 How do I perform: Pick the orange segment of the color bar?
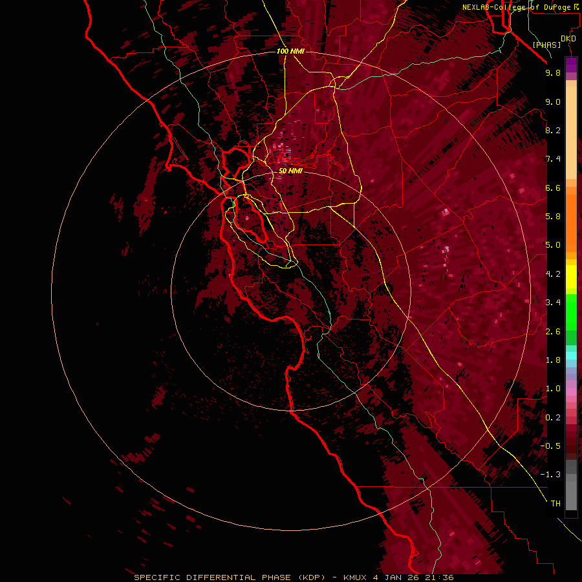tap(571, 222)
